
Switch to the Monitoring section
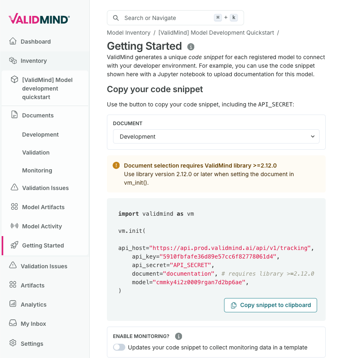coord(37,170)
